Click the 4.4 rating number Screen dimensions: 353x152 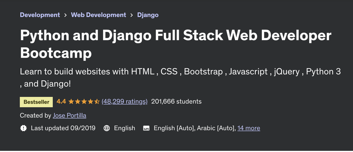61,102
